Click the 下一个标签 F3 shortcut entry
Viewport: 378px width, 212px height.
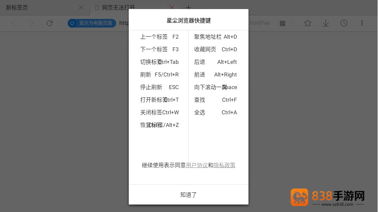(x=159, y=49)
